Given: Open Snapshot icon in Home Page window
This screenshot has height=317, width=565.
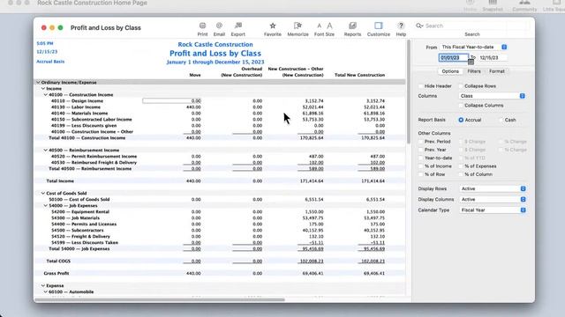Looking at the screenshot, I should click(x=493, y=5).
